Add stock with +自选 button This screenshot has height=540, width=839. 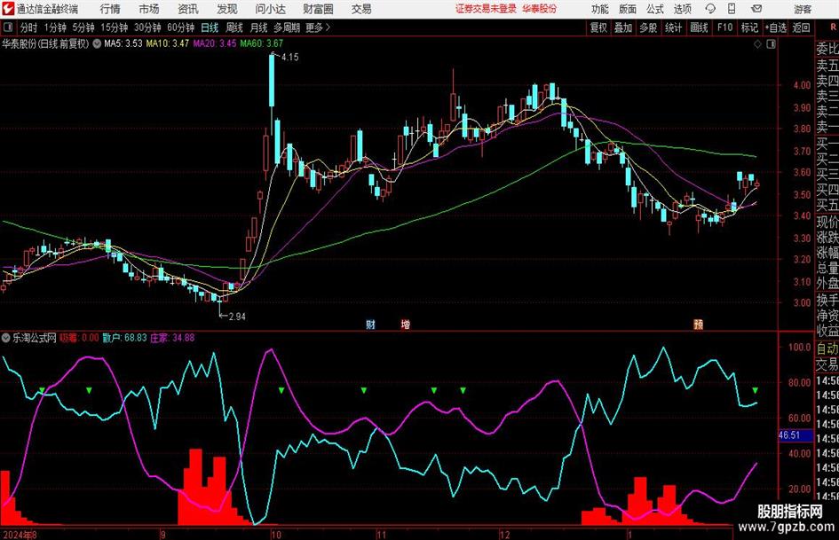click(775, 27)
